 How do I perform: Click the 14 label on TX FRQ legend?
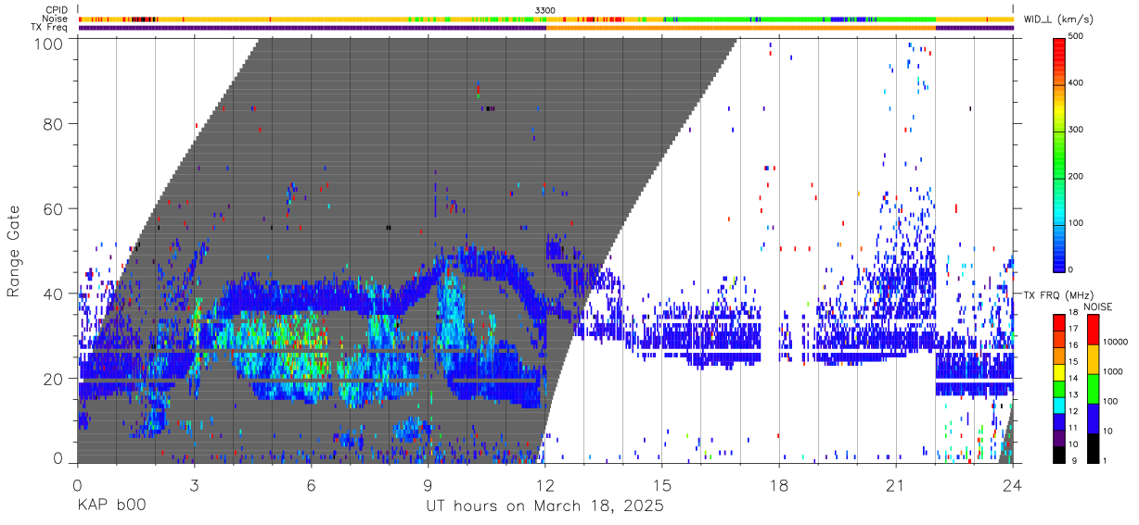1073,379
